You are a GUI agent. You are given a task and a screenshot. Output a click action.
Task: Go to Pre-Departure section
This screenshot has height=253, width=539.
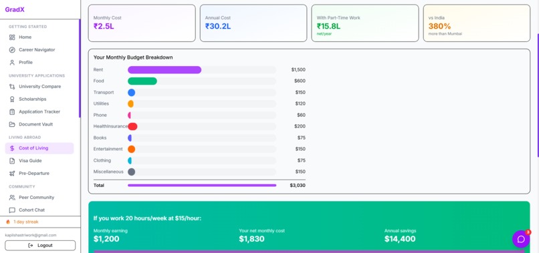point(39,174)
